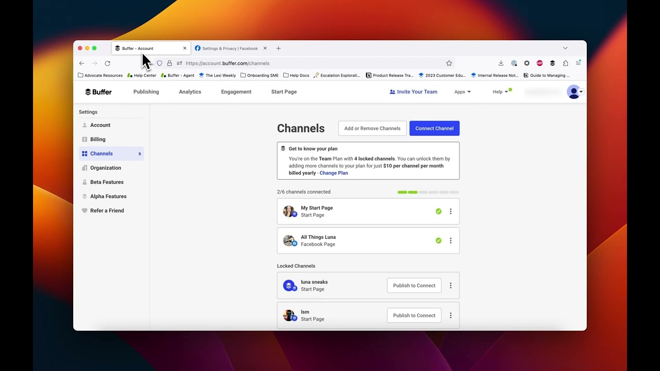
Task: Click Invite Your Team link
Action: coord(413,92)
